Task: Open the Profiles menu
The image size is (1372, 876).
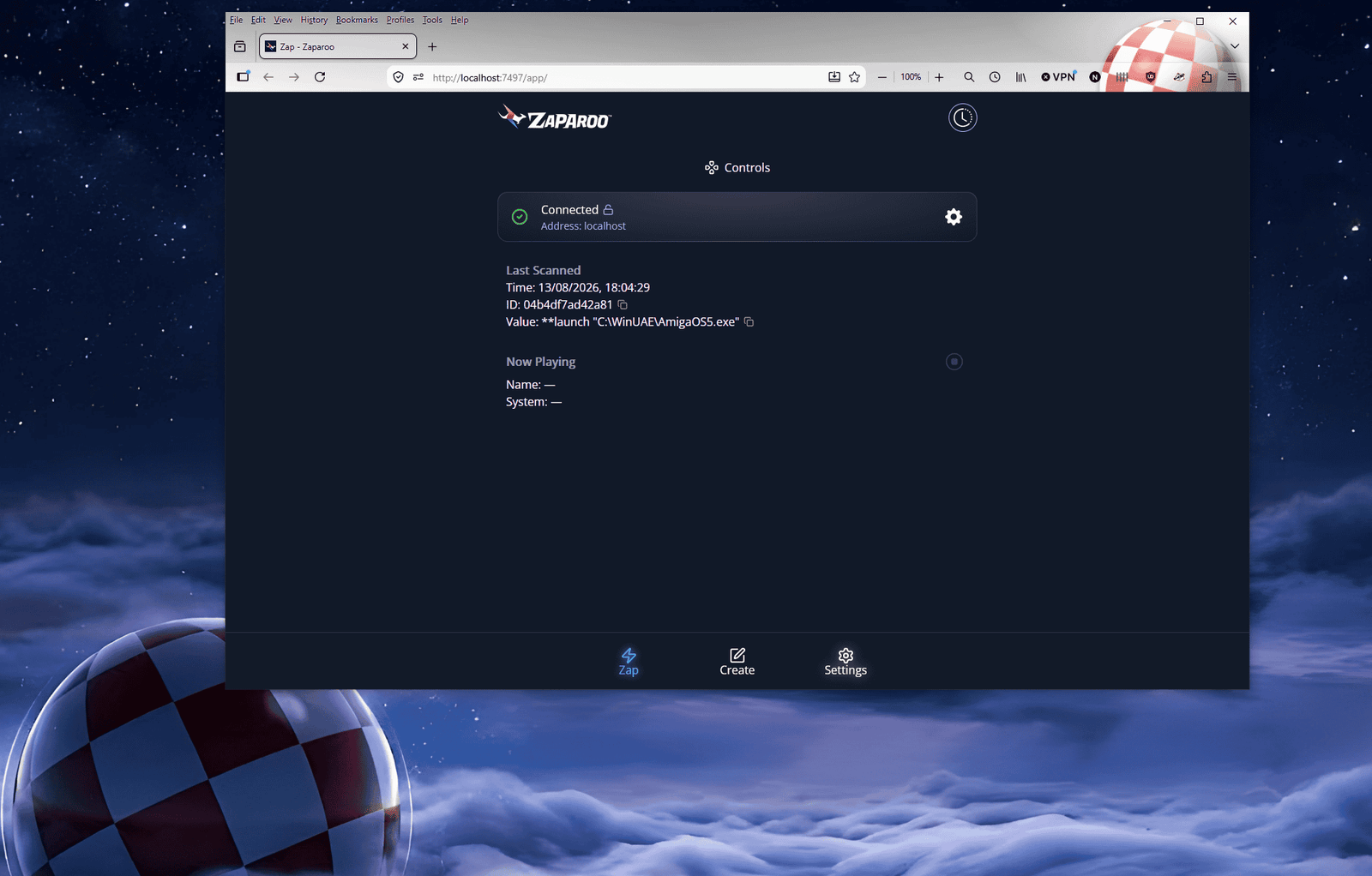Action: coord(400,20)
